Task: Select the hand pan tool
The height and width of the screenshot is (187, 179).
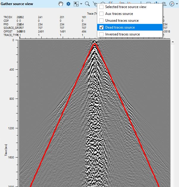Action: (x=61, y=4)
